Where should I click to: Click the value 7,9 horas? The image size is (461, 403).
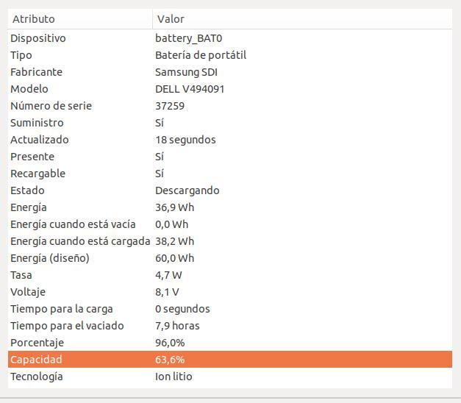[x=177, y=326]
